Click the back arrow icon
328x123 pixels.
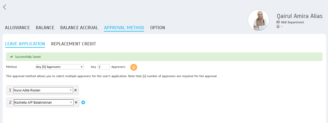[5, 7]
